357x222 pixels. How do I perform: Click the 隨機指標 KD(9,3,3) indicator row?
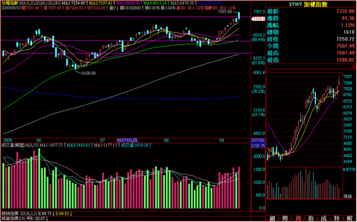(x=37, y=214)
